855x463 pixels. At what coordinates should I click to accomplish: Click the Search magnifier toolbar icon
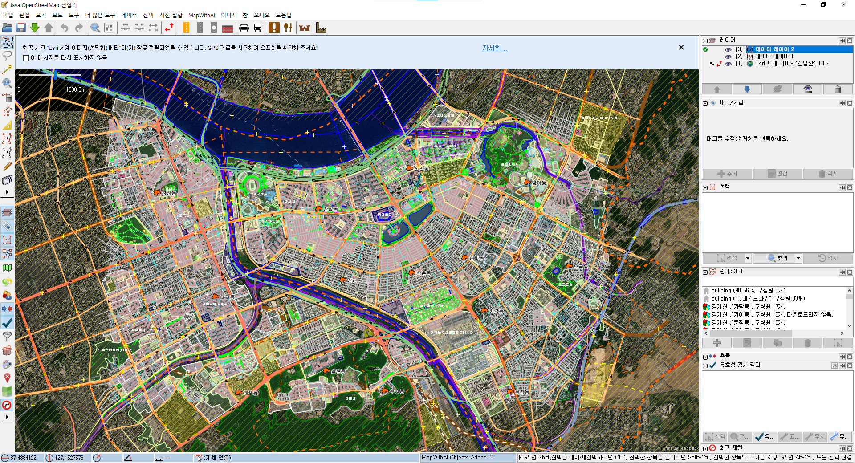click(95, 28)
